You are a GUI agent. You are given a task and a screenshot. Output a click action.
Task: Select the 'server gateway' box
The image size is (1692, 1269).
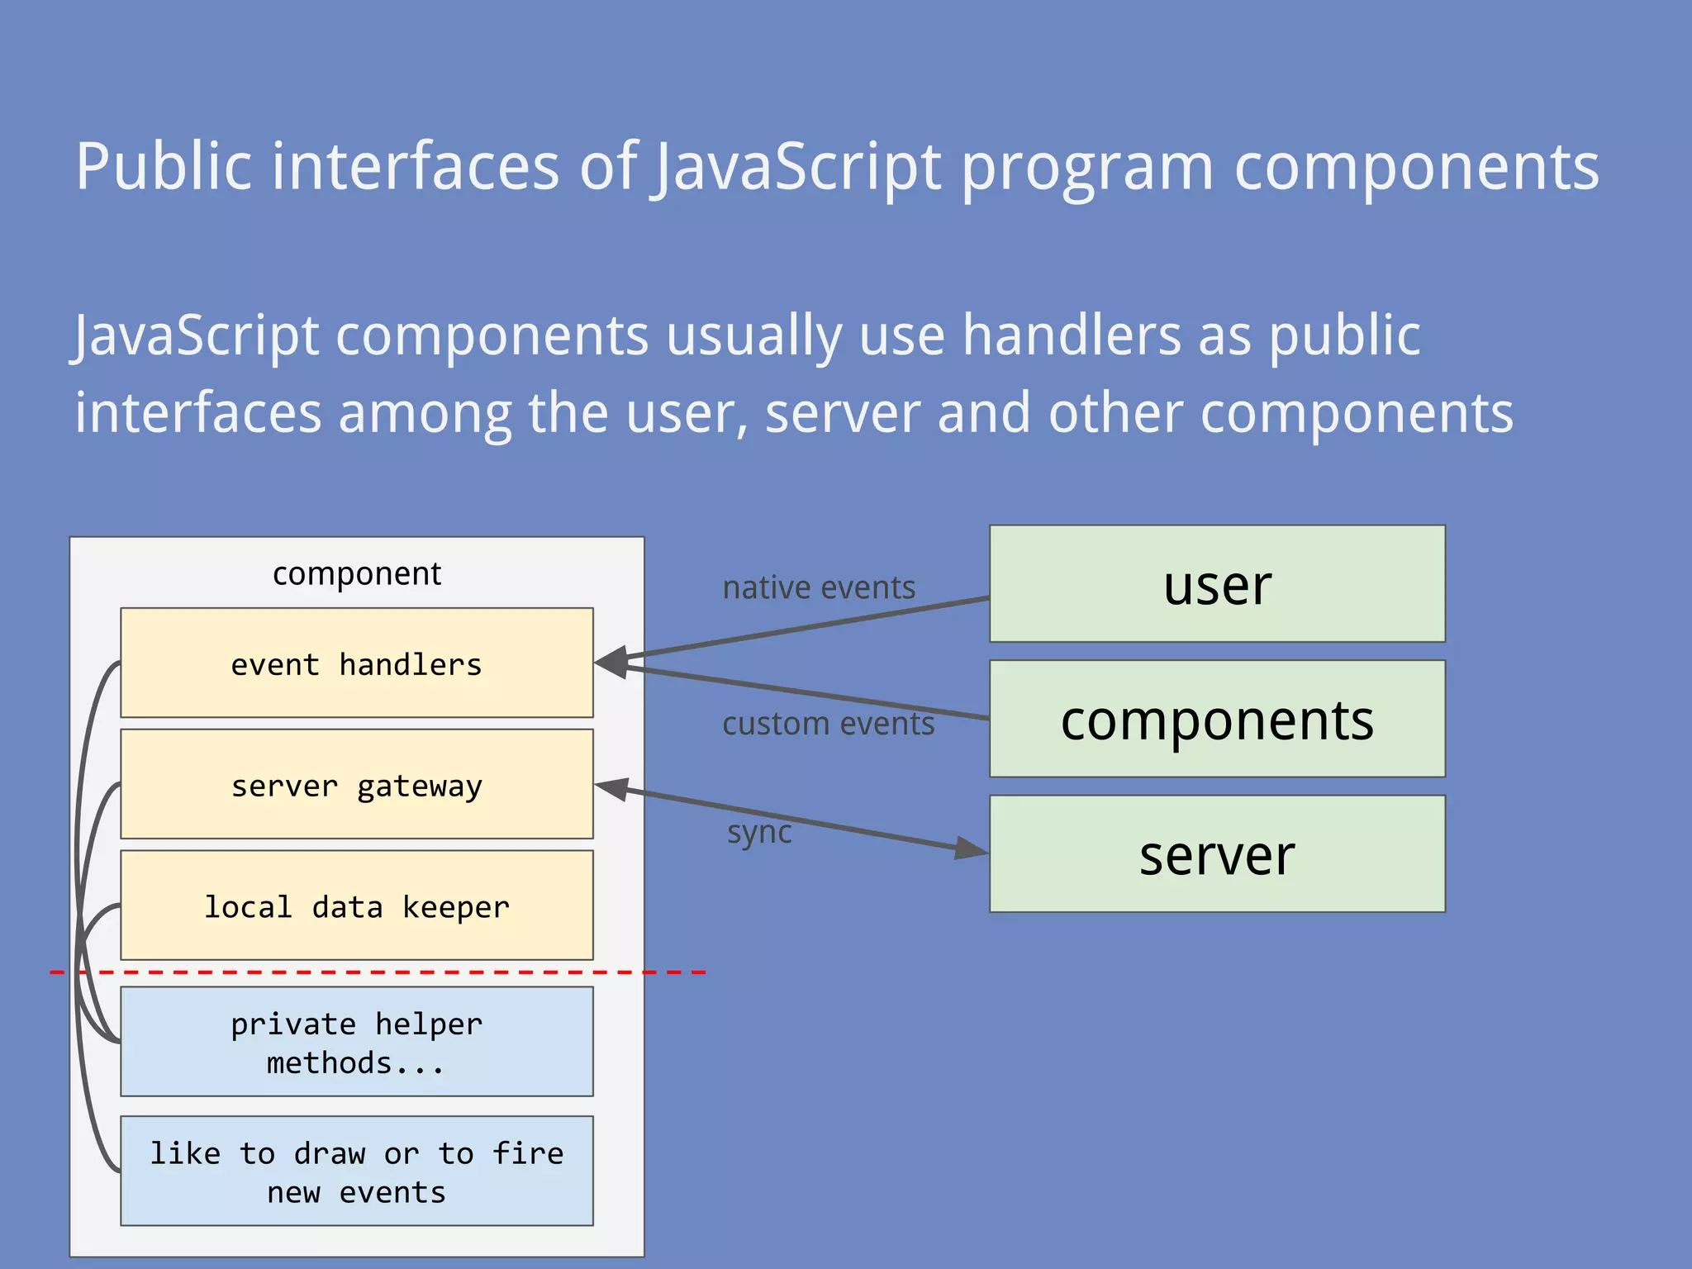(356, 785)
